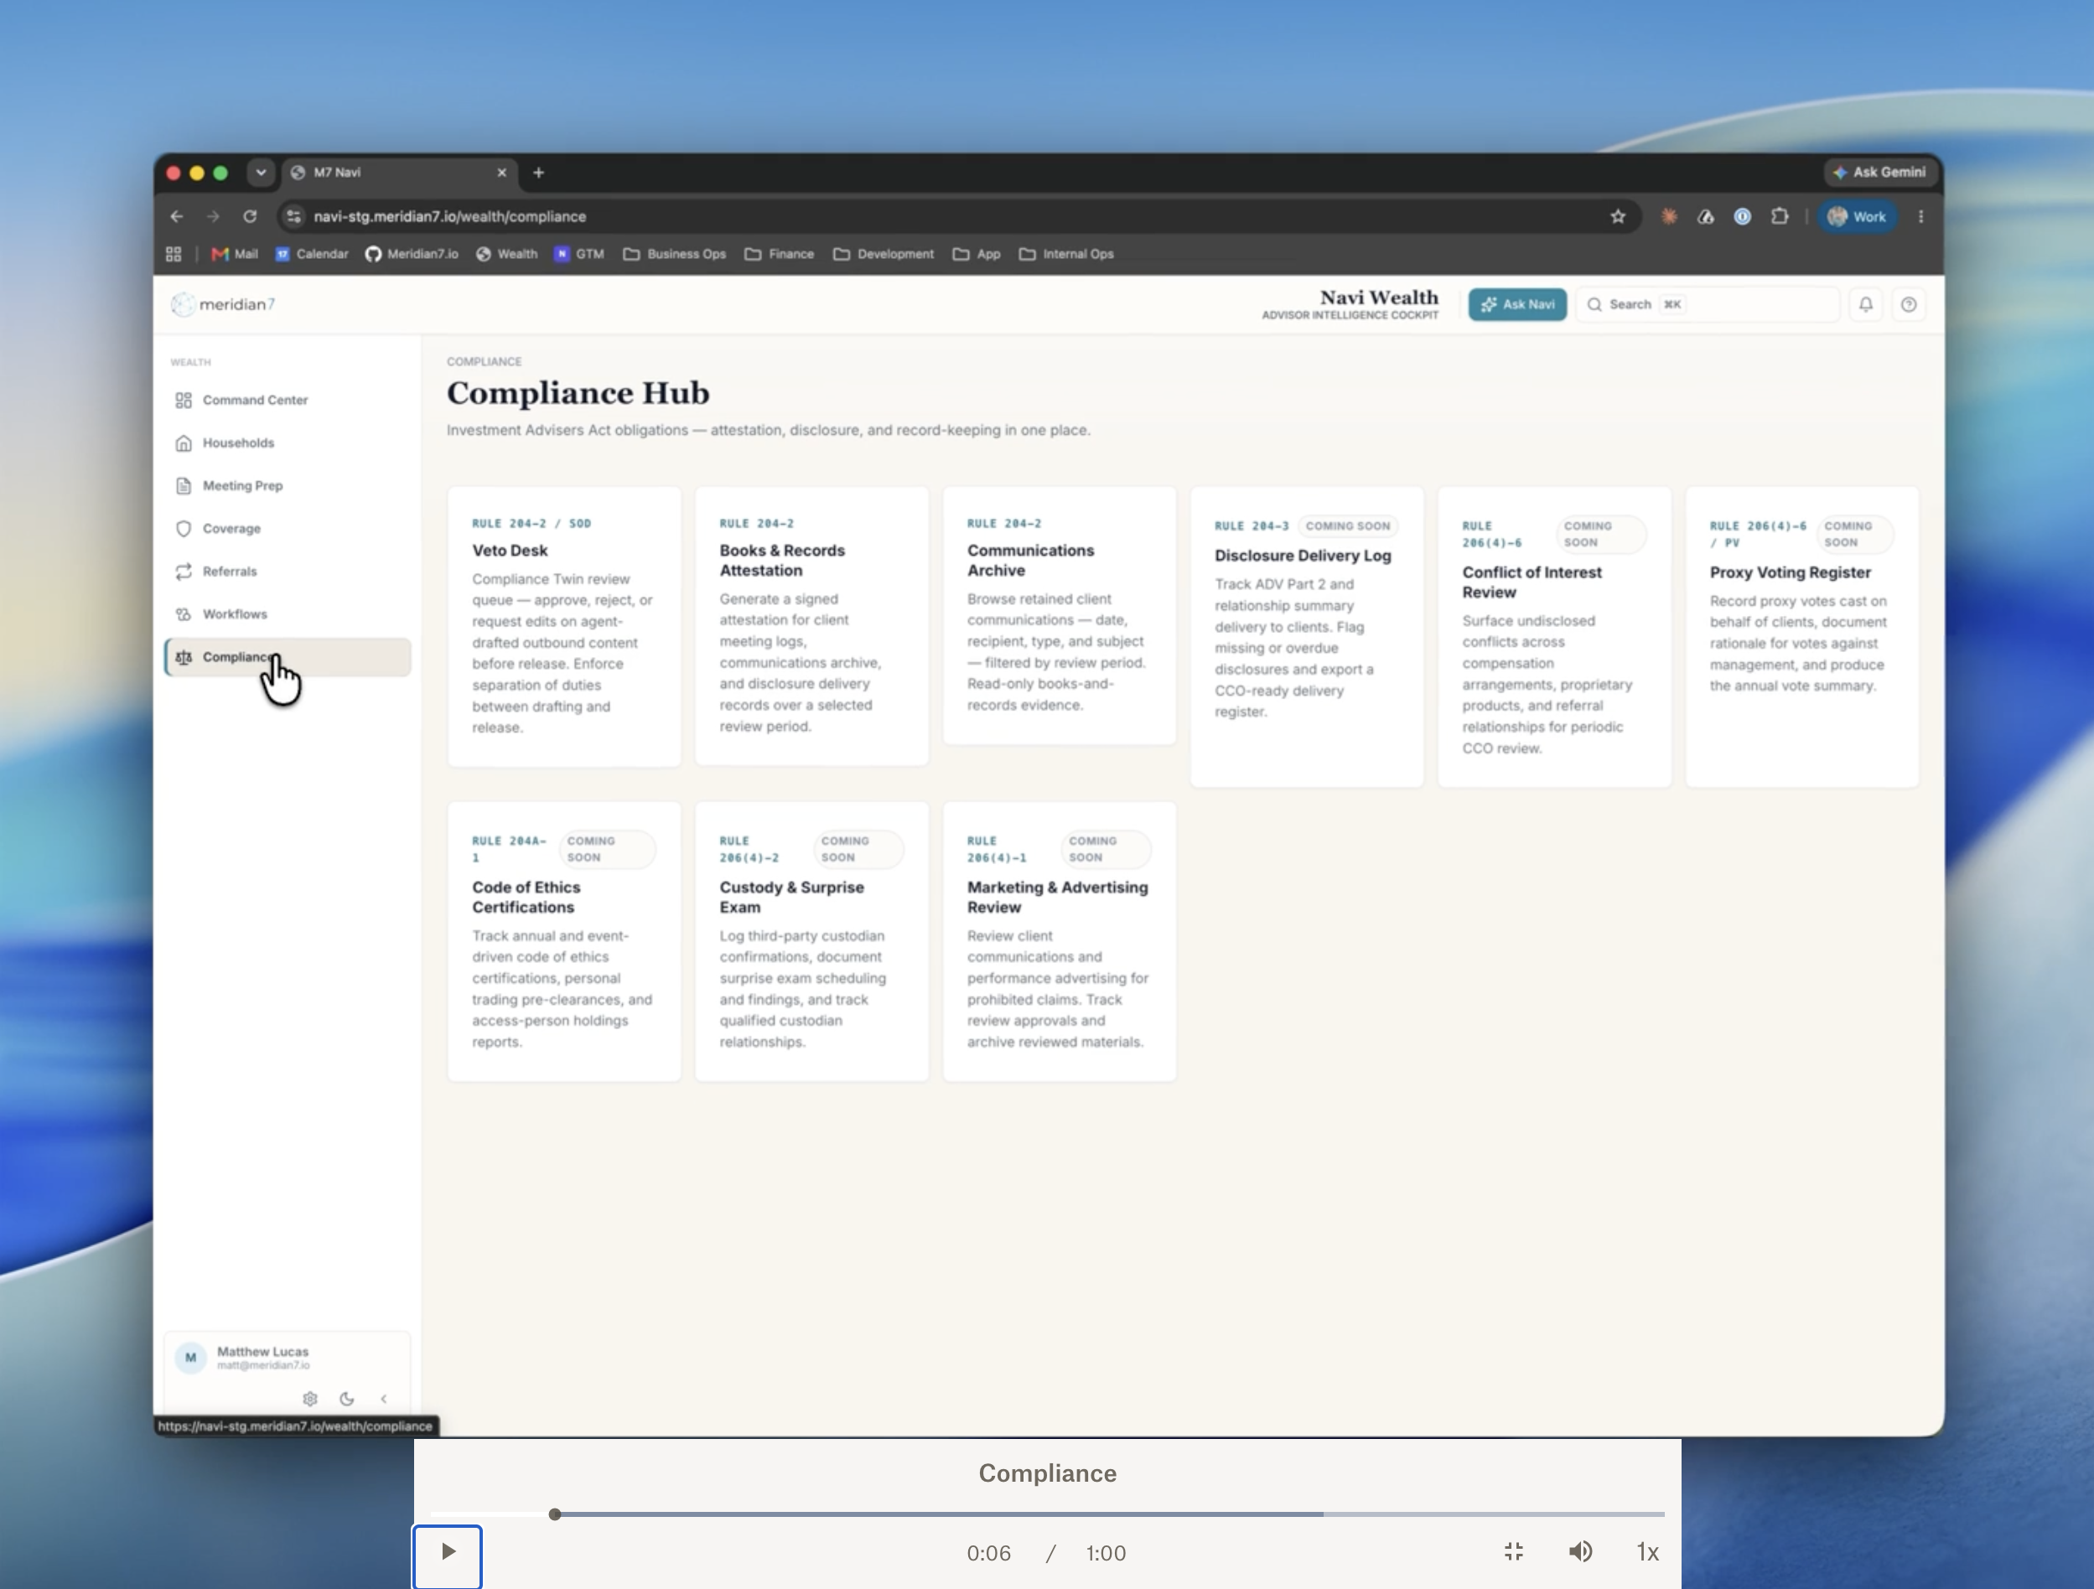Play the Compliance video
This screenshot has width=2094, height=1589.
click(448, 1552)
